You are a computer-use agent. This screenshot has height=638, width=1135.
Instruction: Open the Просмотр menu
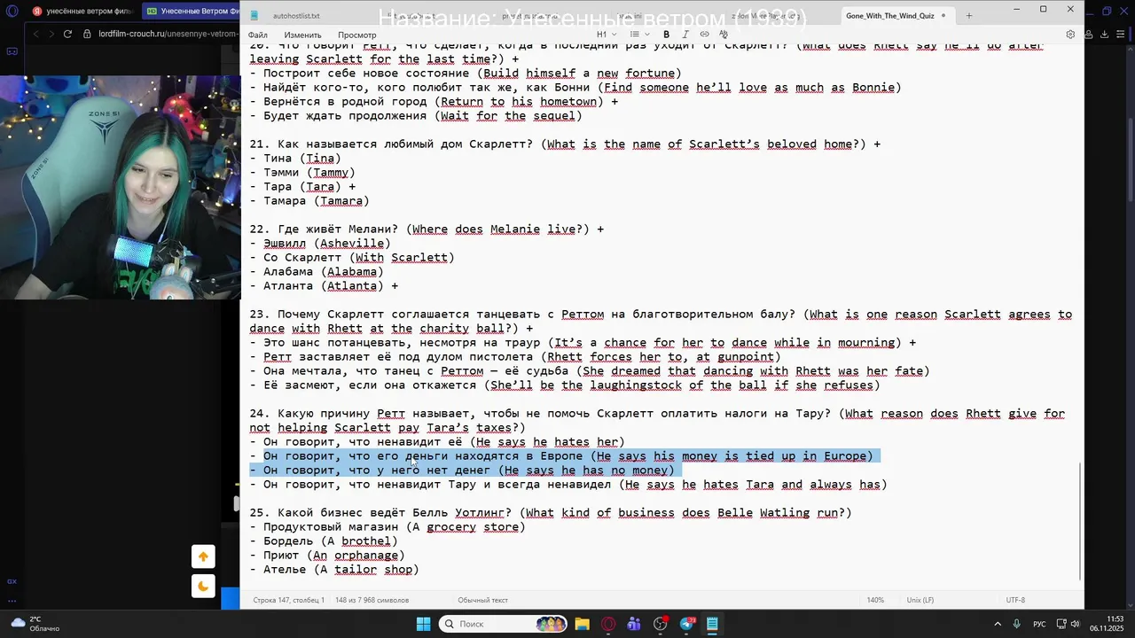(x=356, y=35)
